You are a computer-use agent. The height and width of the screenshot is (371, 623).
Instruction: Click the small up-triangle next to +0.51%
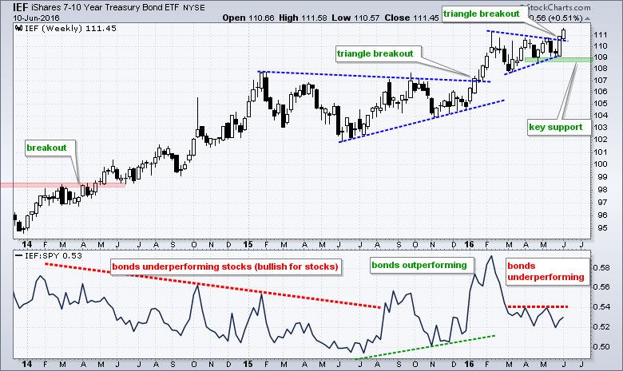point(588,18)
